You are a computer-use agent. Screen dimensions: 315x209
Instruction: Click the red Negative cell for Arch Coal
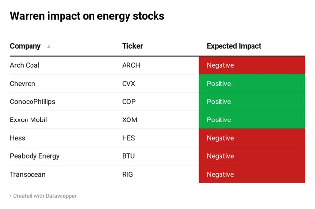click(x=252, y=65)
